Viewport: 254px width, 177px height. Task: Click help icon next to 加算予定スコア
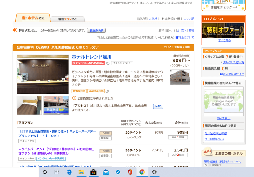[140, 124]
